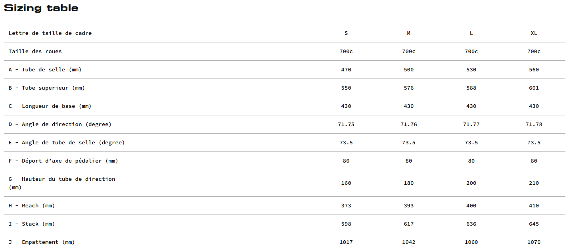Select the L frame size column header

coord(471,33)
